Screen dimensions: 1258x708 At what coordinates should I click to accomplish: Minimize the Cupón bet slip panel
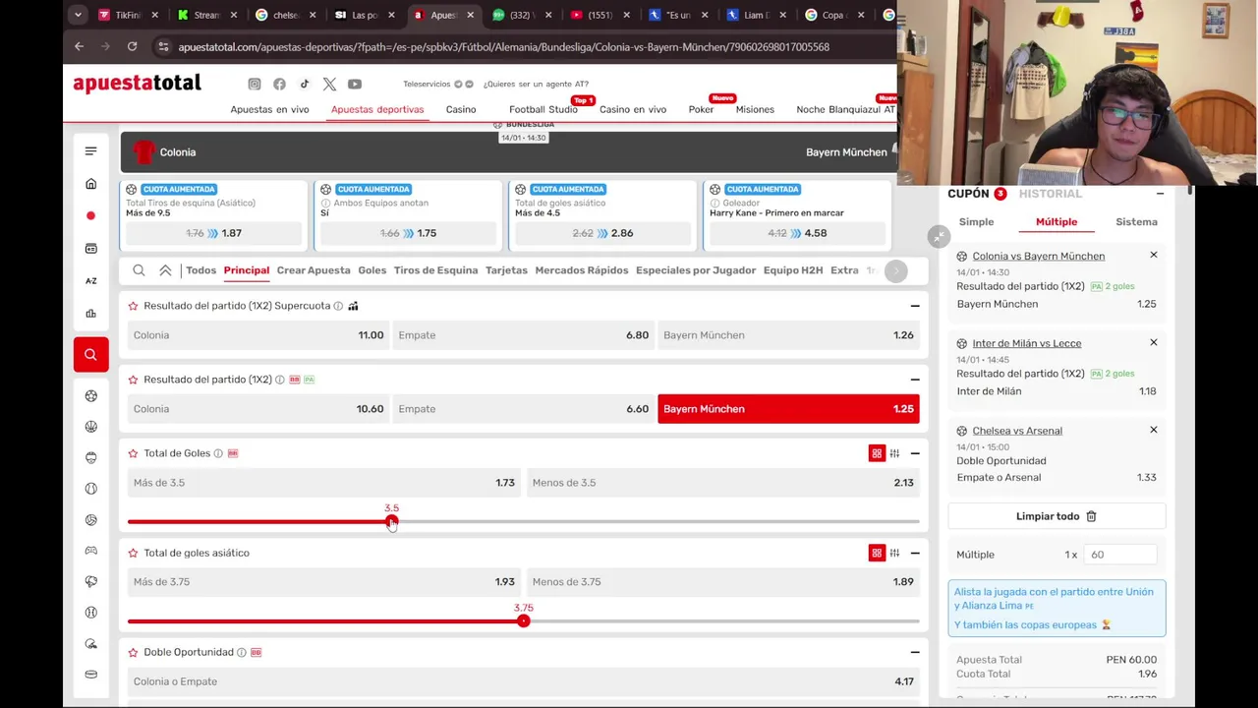(x=1160, y=194)
